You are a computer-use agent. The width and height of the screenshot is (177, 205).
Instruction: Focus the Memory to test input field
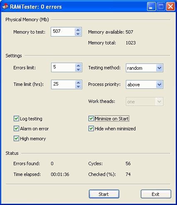63,32
